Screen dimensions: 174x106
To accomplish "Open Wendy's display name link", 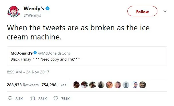I will (34, 8).
